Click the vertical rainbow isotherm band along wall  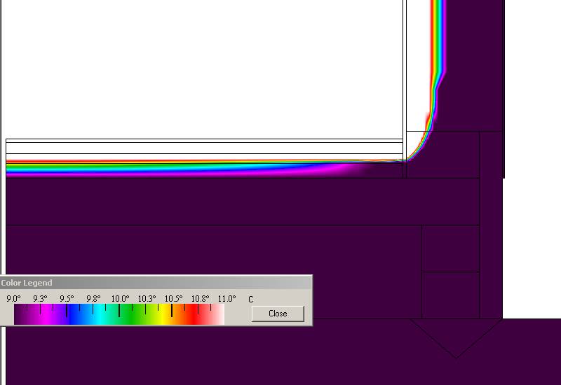[438, 56]
